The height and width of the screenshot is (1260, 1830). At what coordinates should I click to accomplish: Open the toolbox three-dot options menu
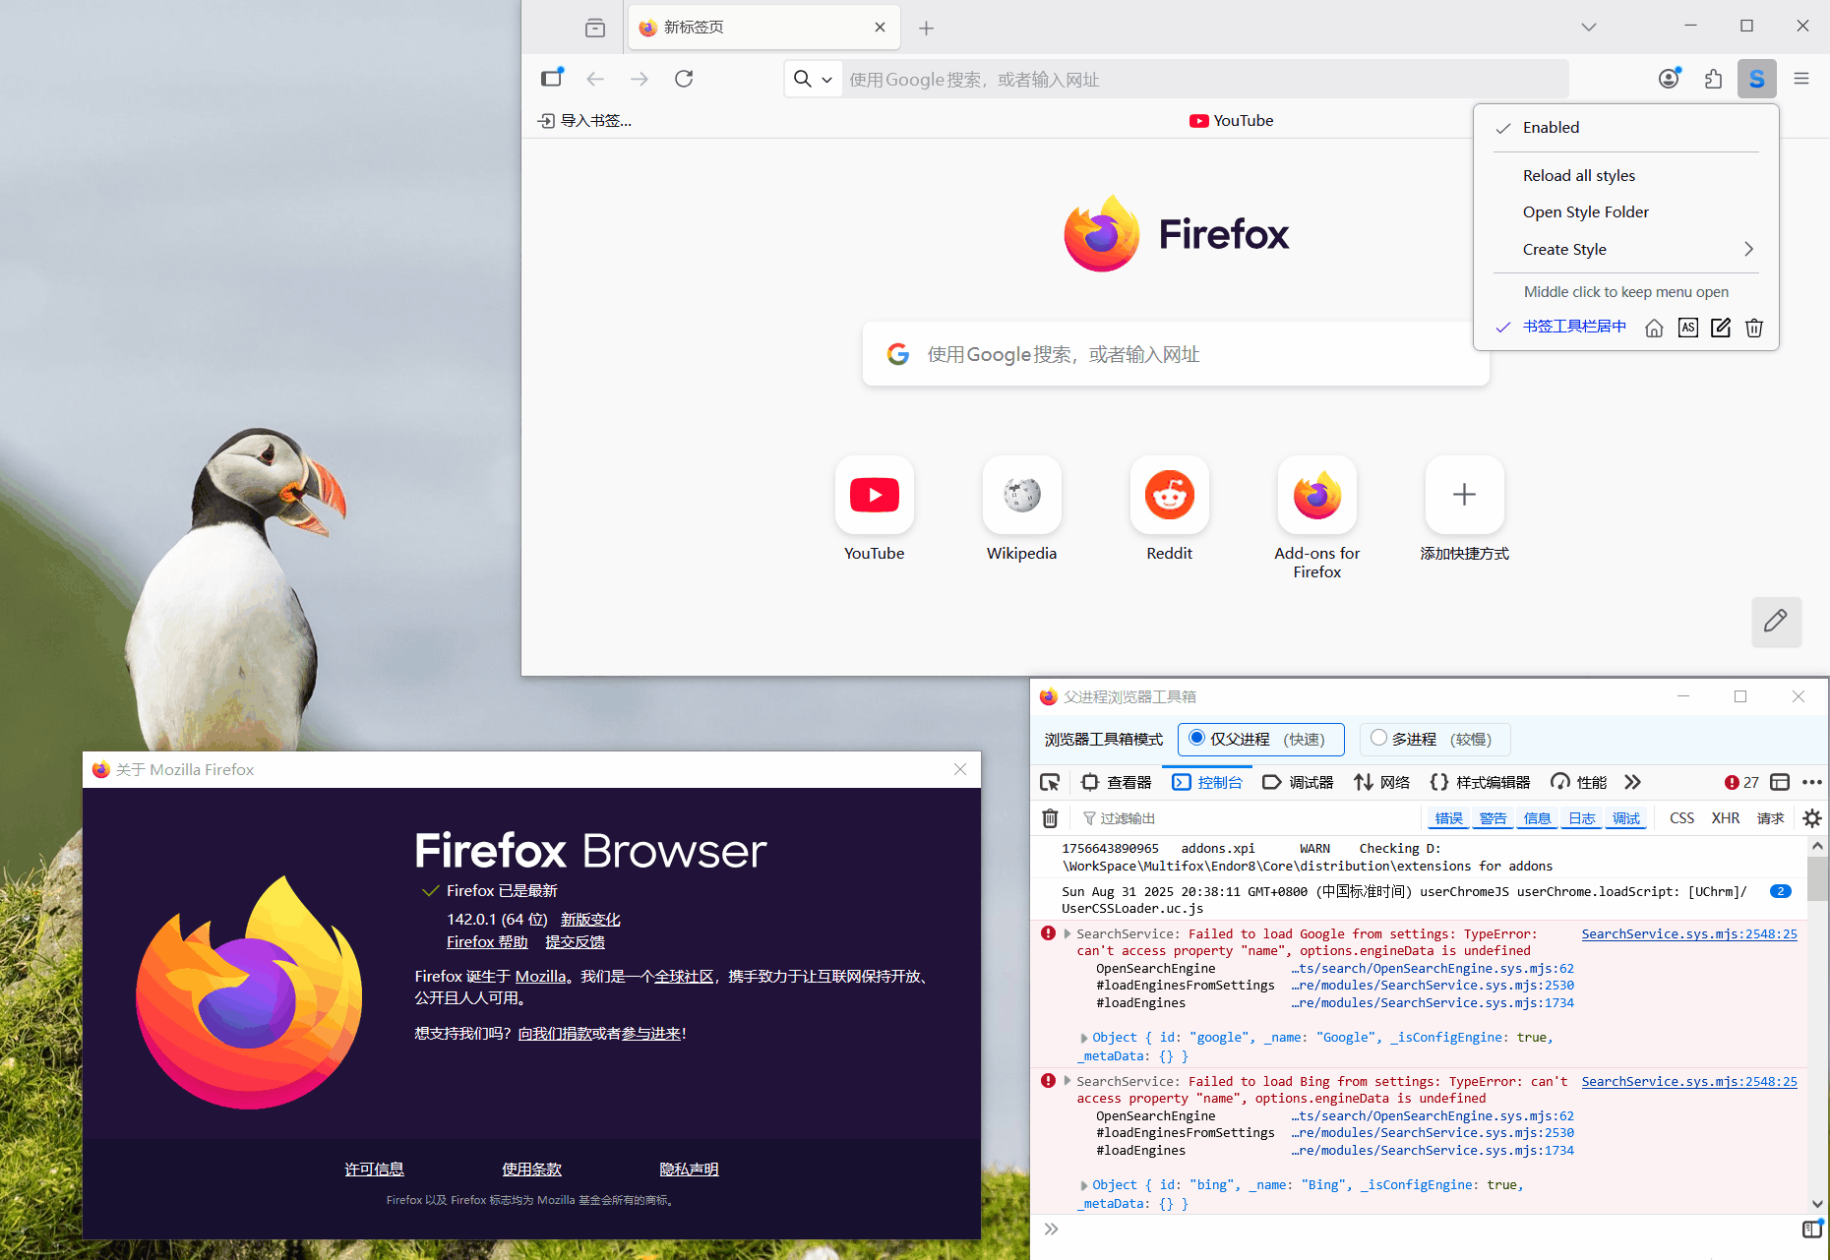[x=1812, y=782]
